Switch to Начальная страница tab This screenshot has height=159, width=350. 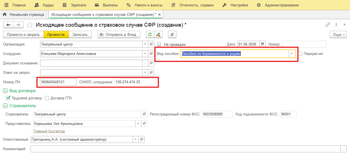(x=24, y=14)
